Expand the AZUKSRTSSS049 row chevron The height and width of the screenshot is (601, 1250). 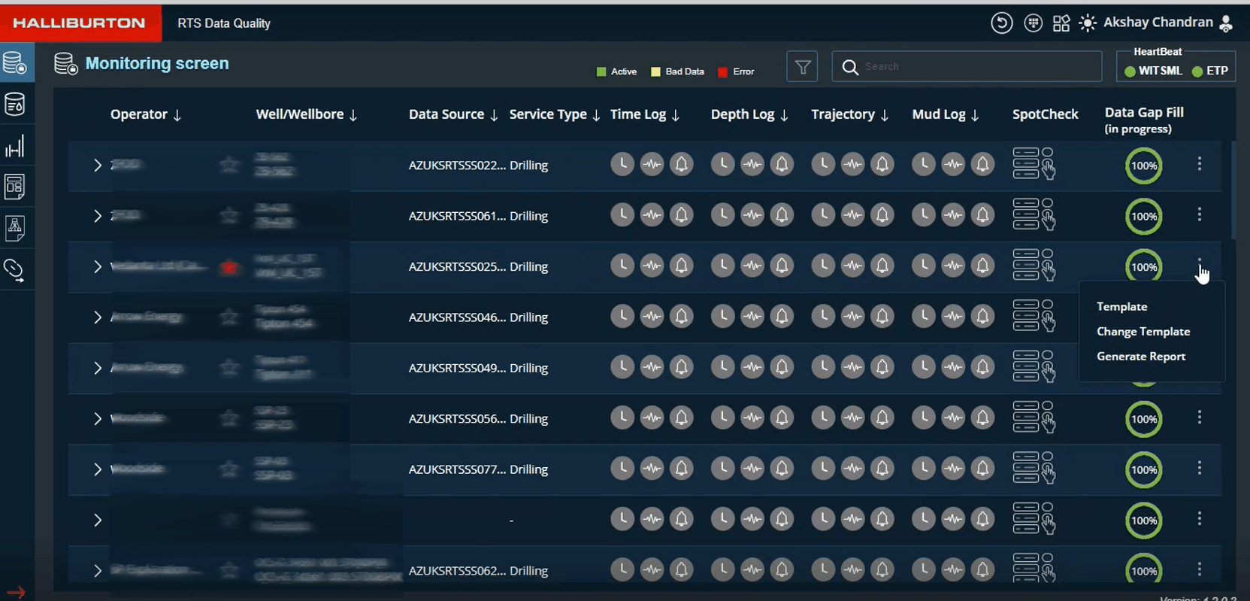tap(97, 368)
